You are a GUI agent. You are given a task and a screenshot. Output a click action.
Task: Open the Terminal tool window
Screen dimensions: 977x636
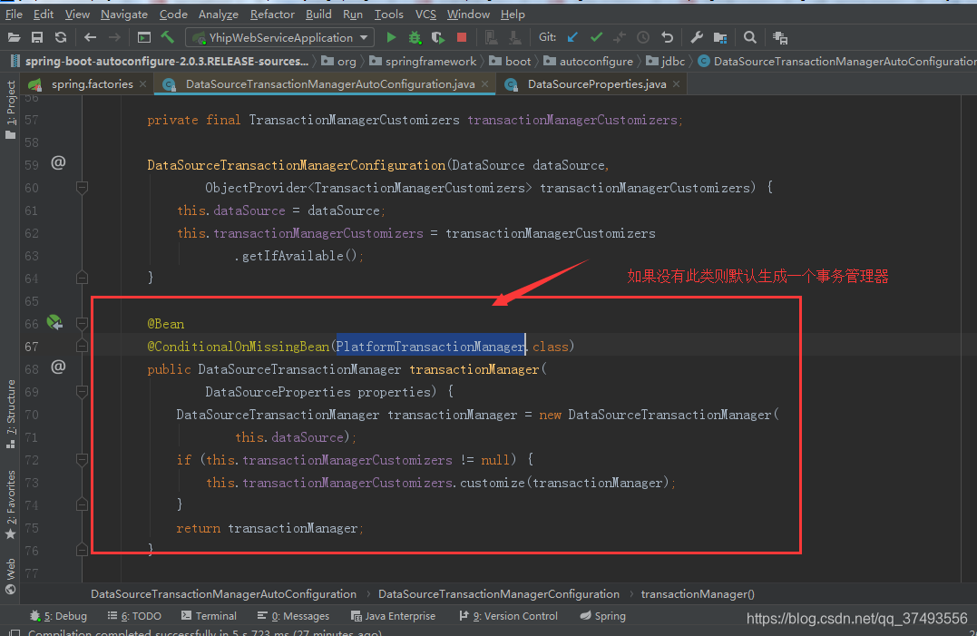click(x=209, y=616)
